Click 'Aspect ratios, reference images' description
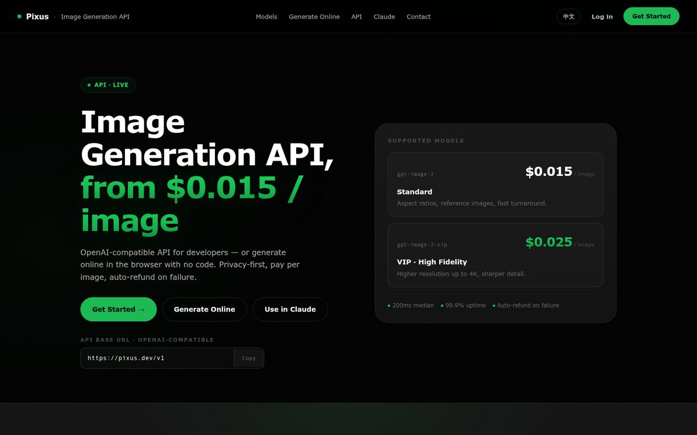697x435 pixels. (x=472, y=204)
